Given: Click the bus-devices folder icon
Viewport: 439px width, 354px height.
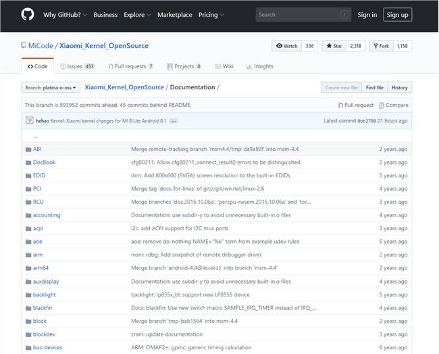Looking at the screenshot, I should [28, 347].
